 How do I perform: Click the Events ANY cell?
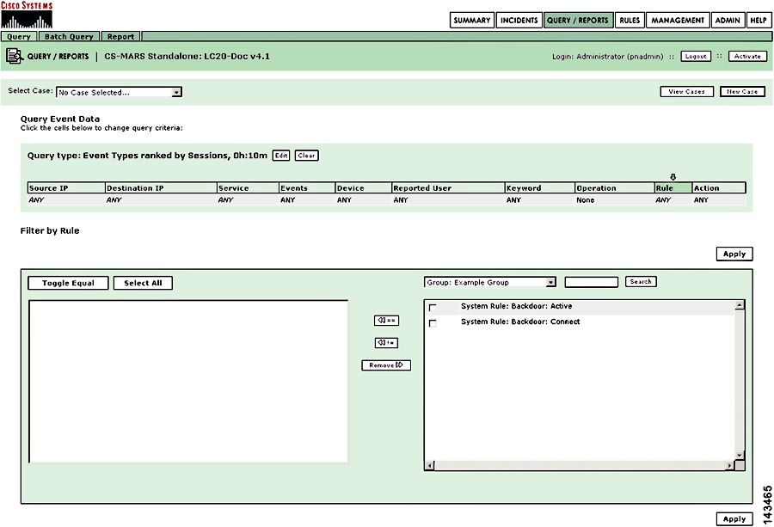307,199
